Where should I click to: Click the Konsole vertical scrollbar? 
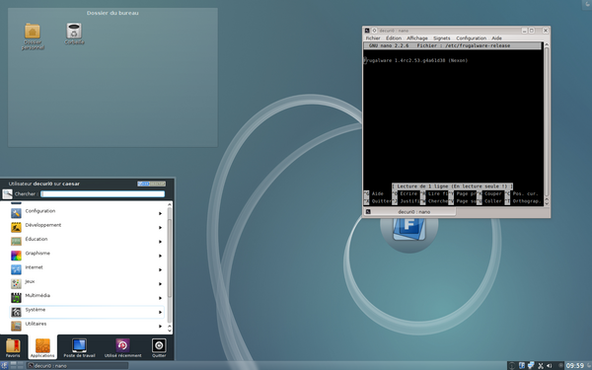546,123
